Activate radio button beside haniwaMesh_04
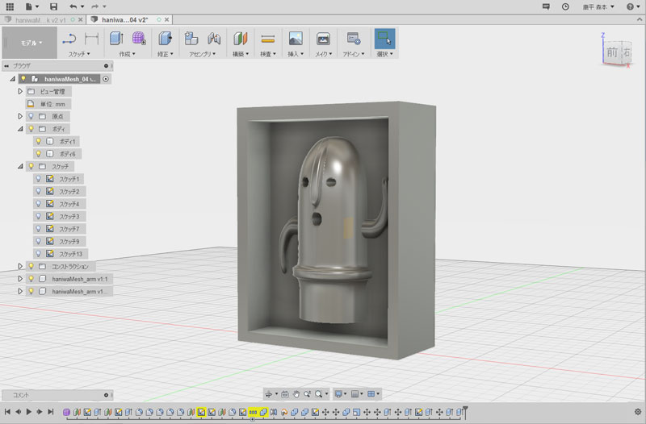This screenshot has height=424, width=646. [106, 78]
